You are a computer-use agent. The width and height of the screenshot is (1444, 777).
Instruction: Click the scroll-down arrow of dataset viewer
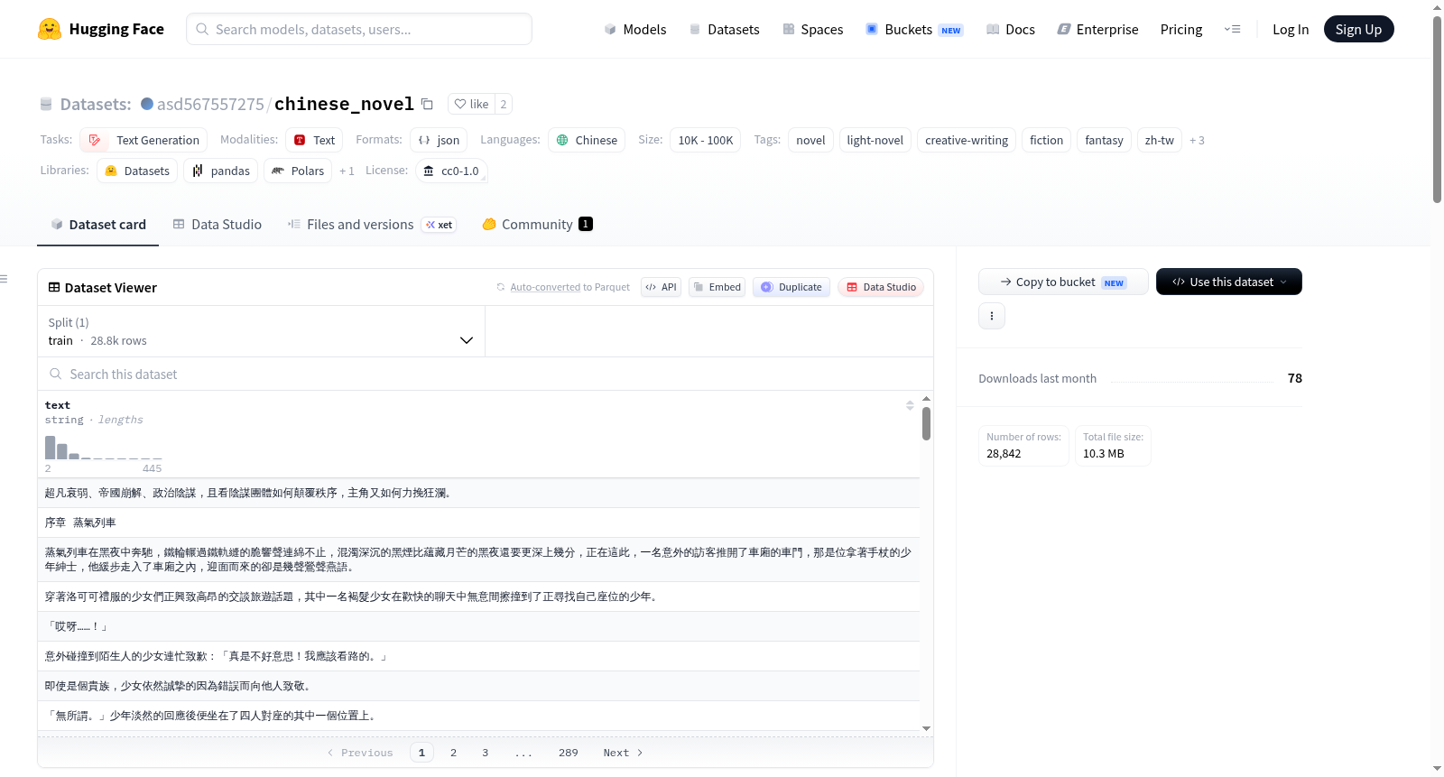[x=926, y=728]
